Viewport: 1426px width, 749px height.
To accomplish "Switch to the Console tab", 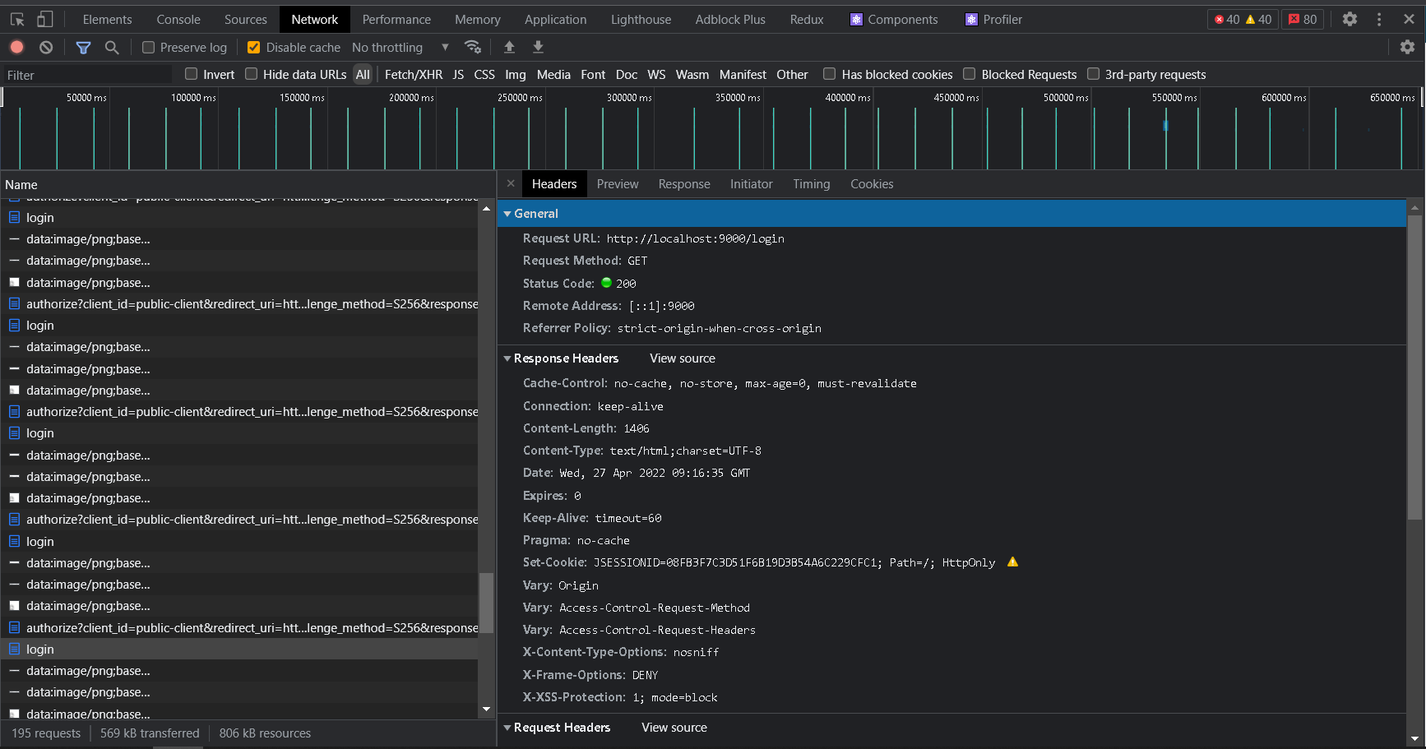I will pyautogui.click(x=178, y=19).
